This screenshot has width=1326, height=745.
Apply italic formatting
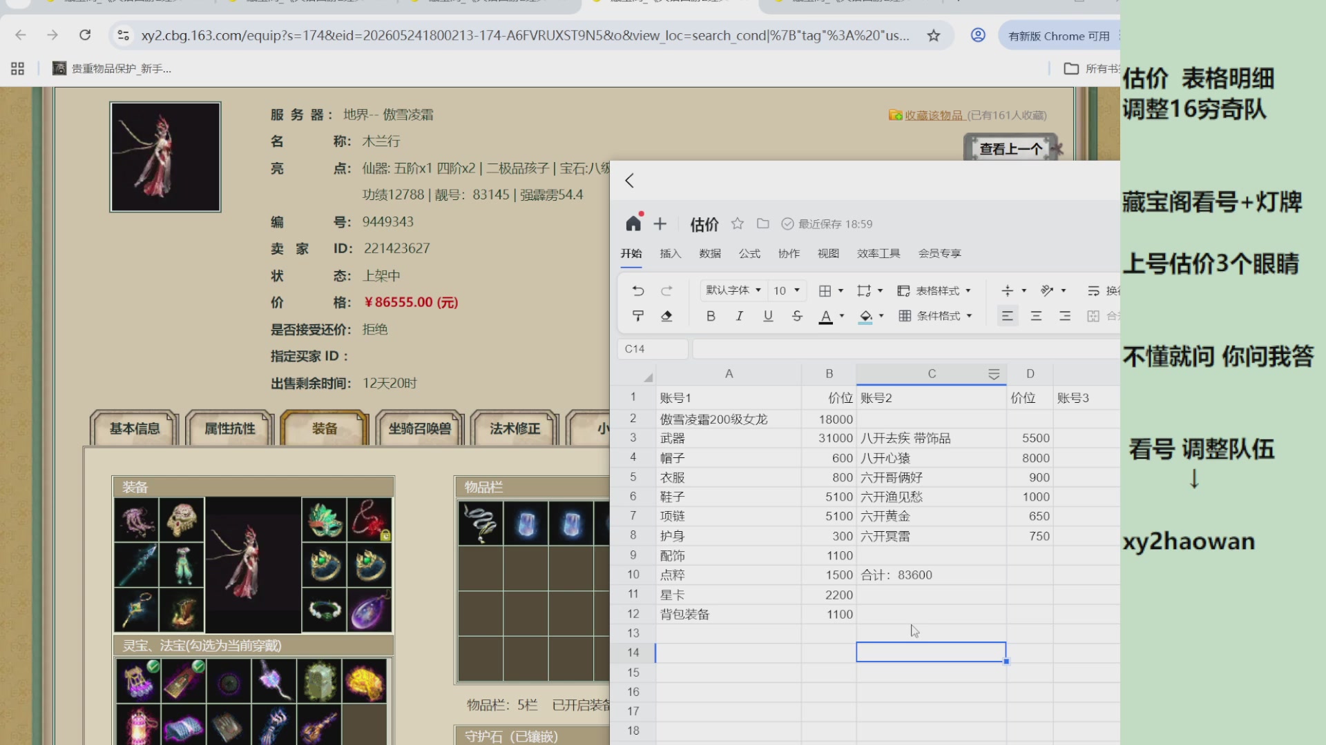point(740,316)
